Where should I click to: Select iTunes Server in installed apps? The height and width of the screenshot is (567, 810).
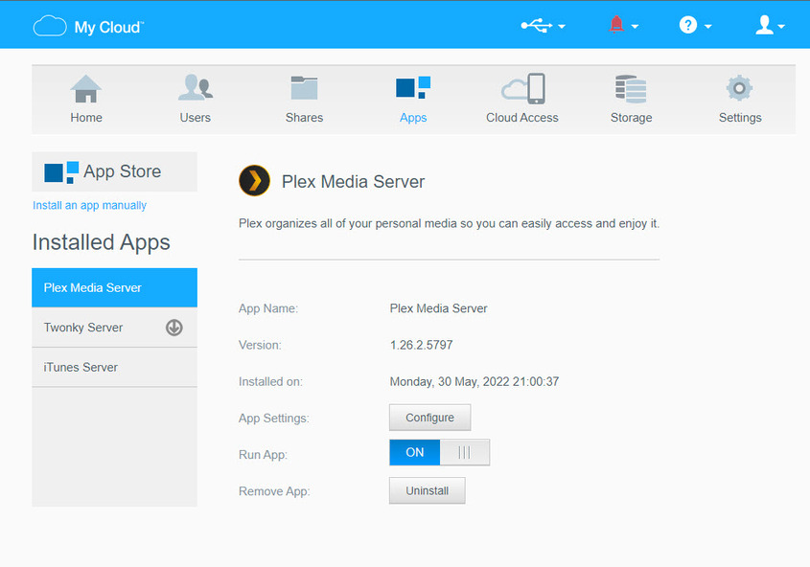[115, 368]
